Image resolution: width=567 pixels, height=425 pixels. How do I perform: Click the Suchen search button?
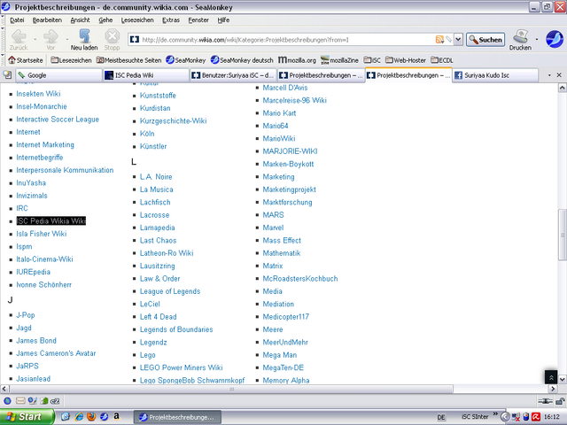pyautogui.click(x=485, y=39)
